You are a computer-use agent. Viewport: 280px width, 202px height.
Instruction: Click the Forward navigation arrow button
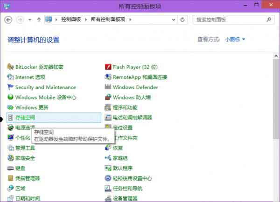(20, 20)
